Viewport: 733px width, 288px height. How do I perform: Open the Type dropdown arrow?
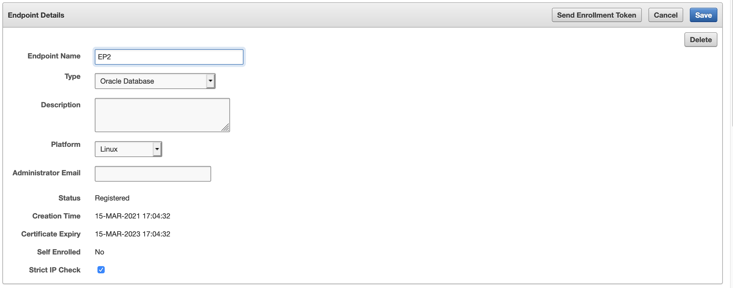(210, 81)
